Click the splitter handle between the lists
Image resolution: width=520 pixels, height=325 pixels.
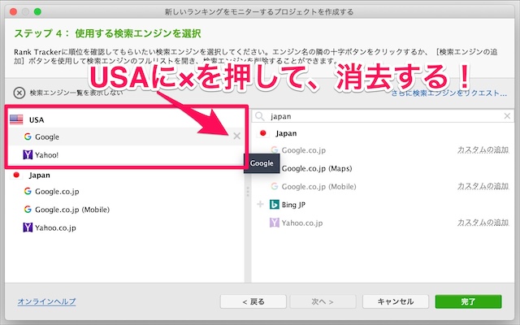[247, 192]
